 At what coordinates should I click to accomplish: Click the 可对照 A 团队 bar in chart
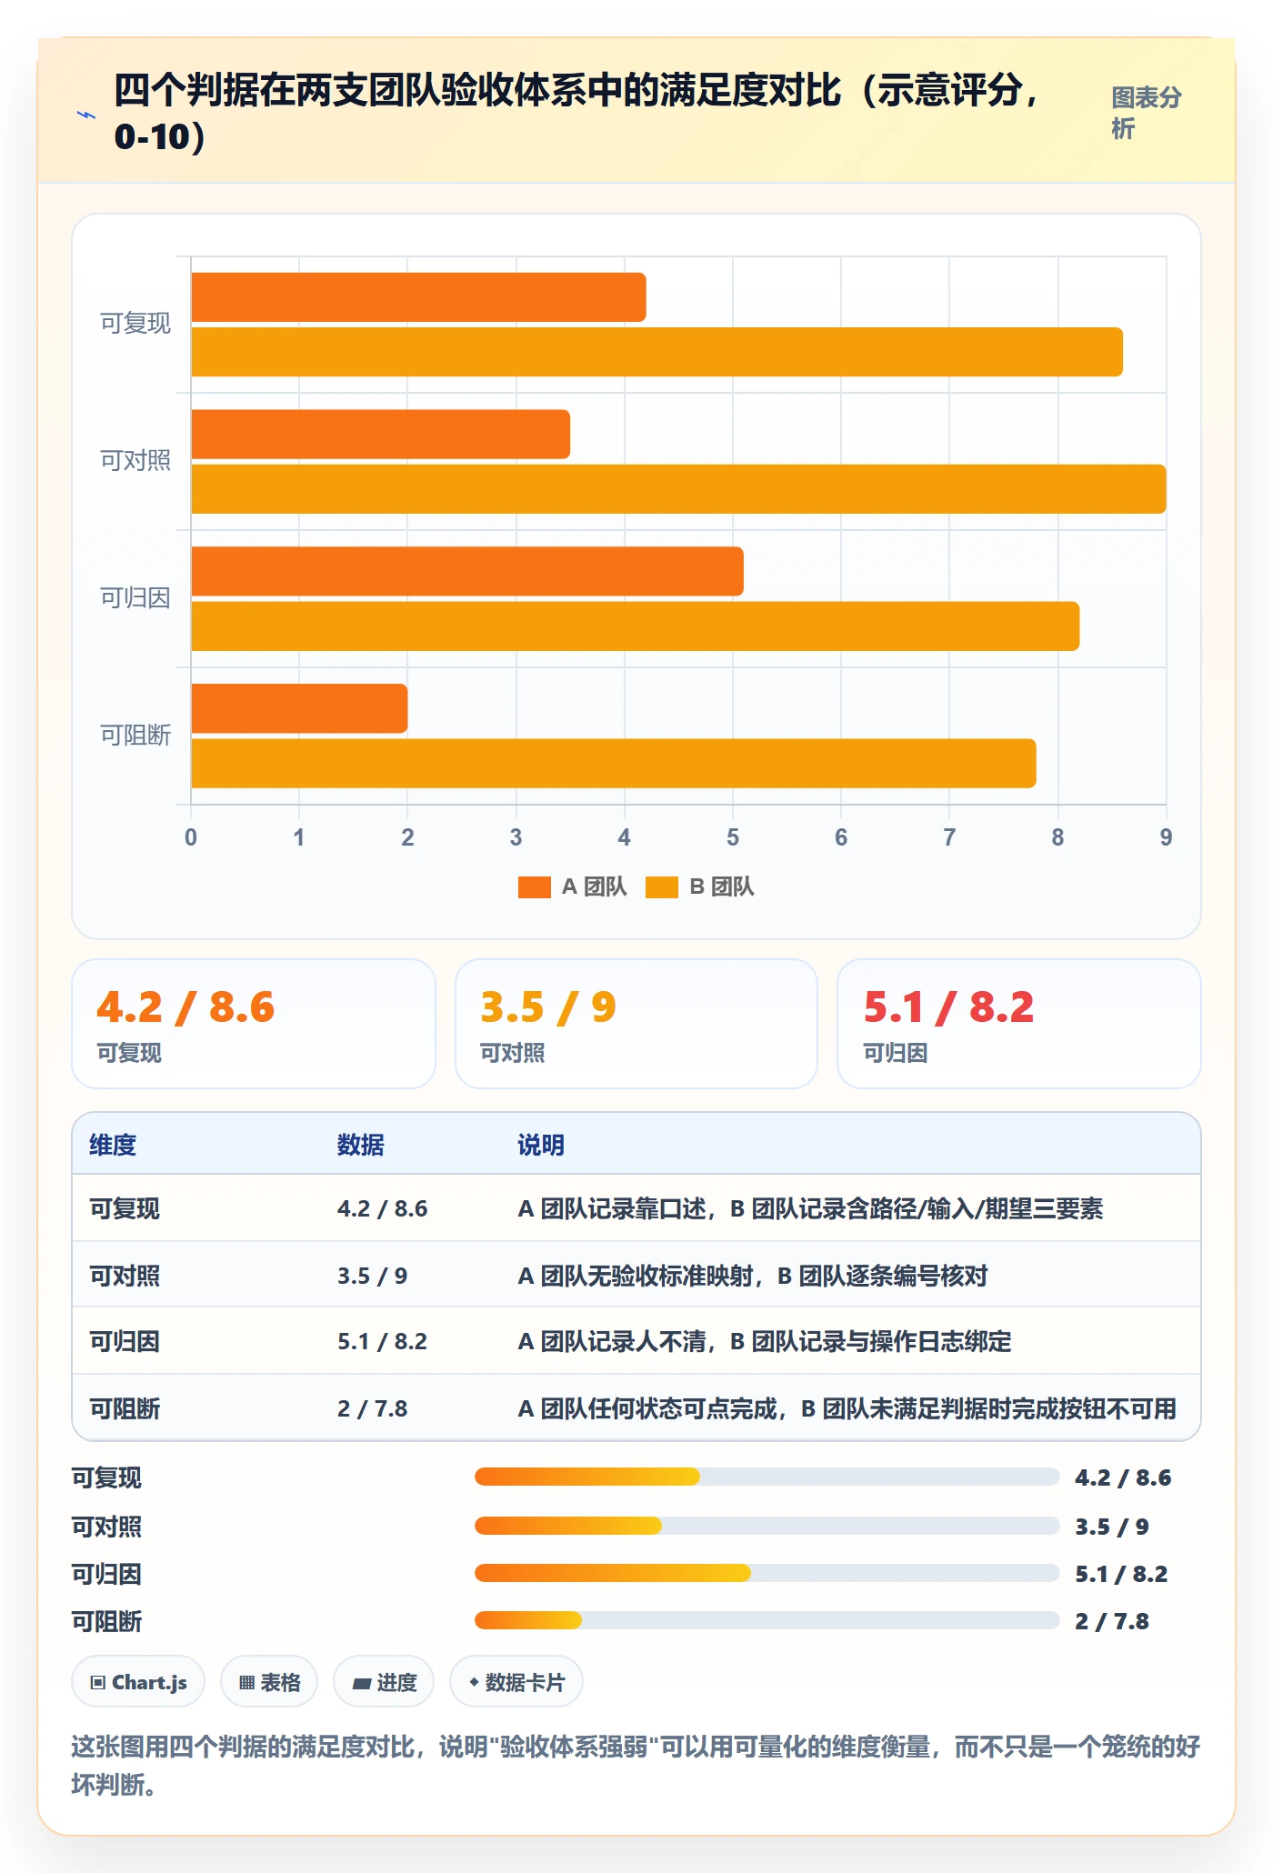[x=380, y=435]
